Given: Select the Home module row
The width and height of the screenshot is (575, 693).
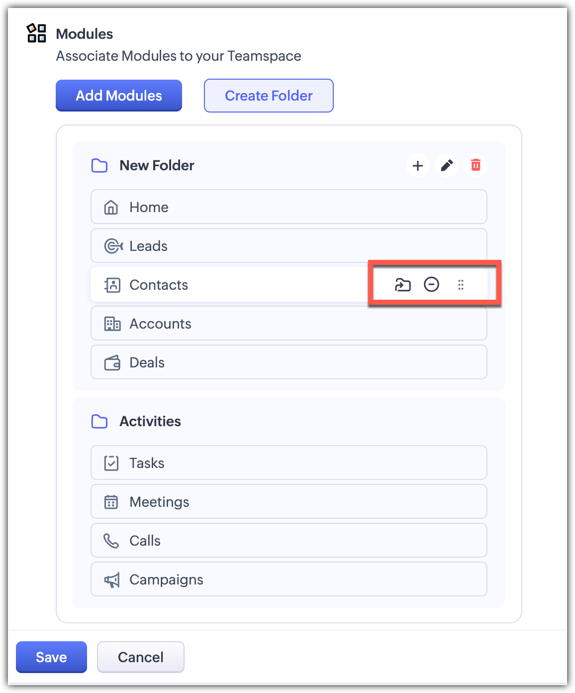Looking at the screenshot, I should [x=288, y=207].
